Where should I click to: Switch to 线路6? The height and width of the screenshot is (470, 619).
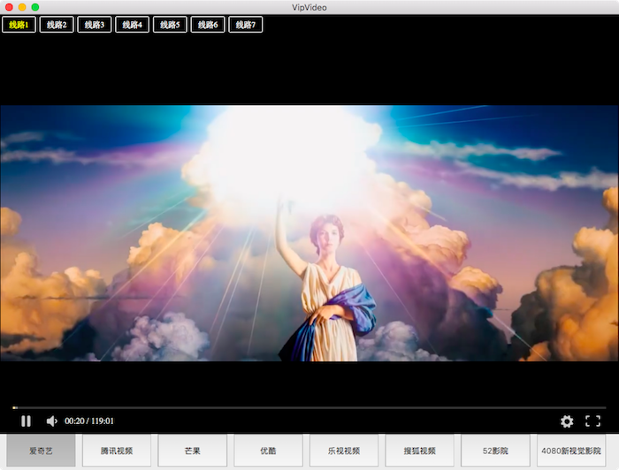click(x=208, y=25)
